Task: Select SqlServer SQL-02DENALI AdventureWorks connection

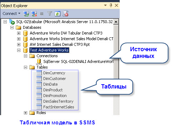Action: [x=78, y=61]
